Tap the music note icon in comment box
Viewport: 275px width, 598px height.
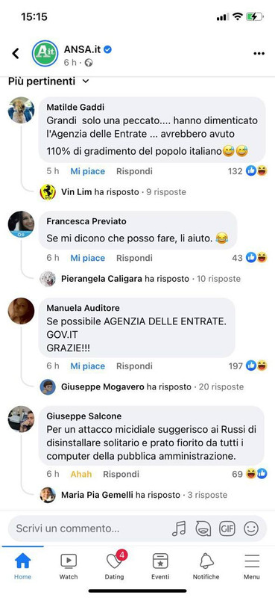pyautogui.click(x=179, y=528)
